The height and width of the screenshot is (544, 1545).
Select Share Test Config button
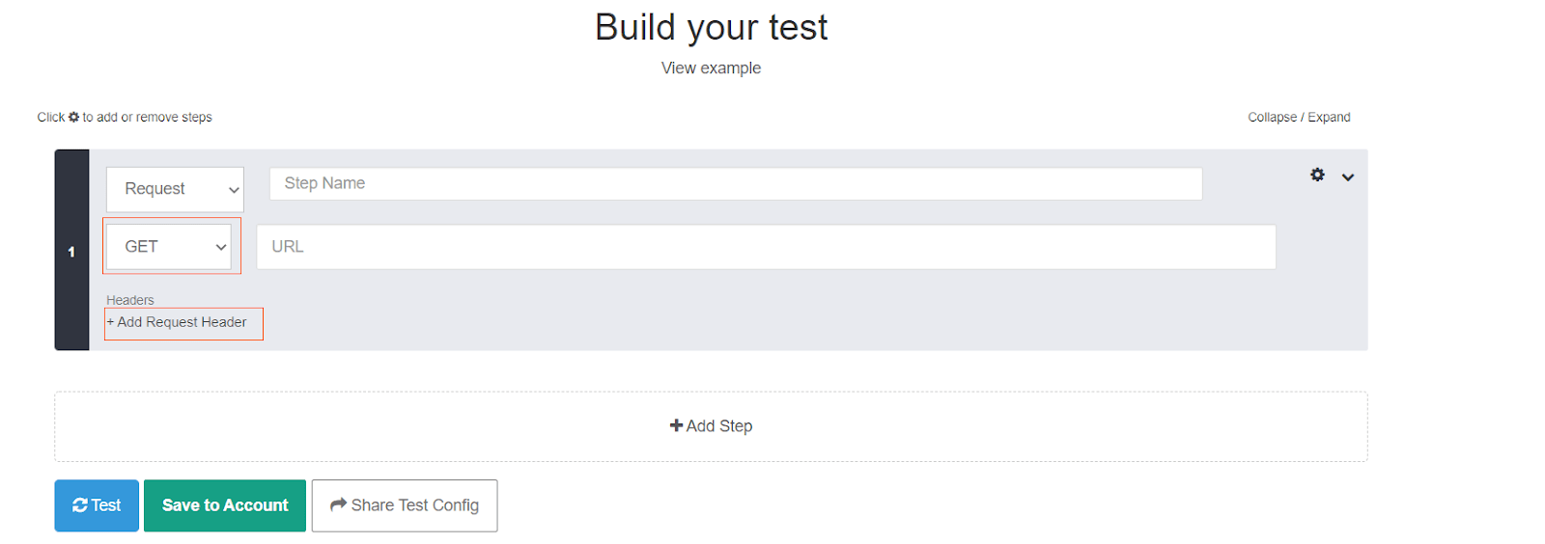(x=405, y=505)
